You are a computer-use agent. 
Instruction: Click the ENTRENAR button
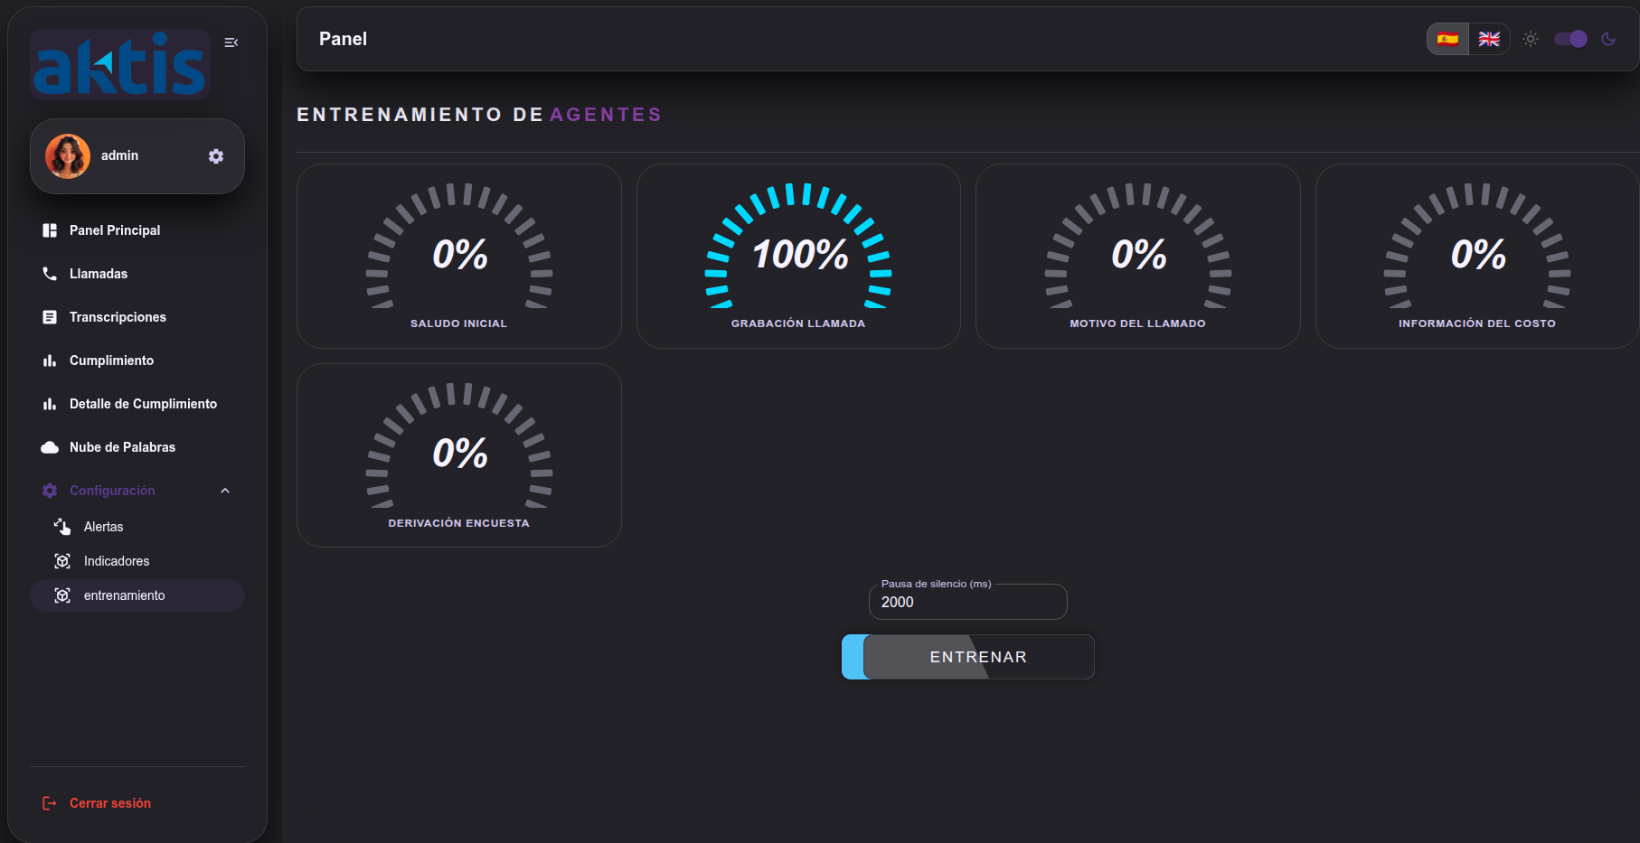[968, 657]
